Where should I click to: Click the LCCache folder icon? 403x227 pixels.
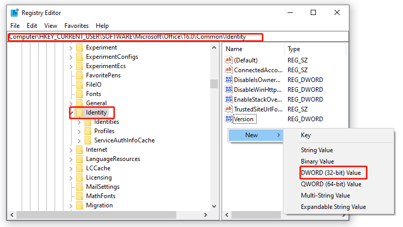click(80, 168)
